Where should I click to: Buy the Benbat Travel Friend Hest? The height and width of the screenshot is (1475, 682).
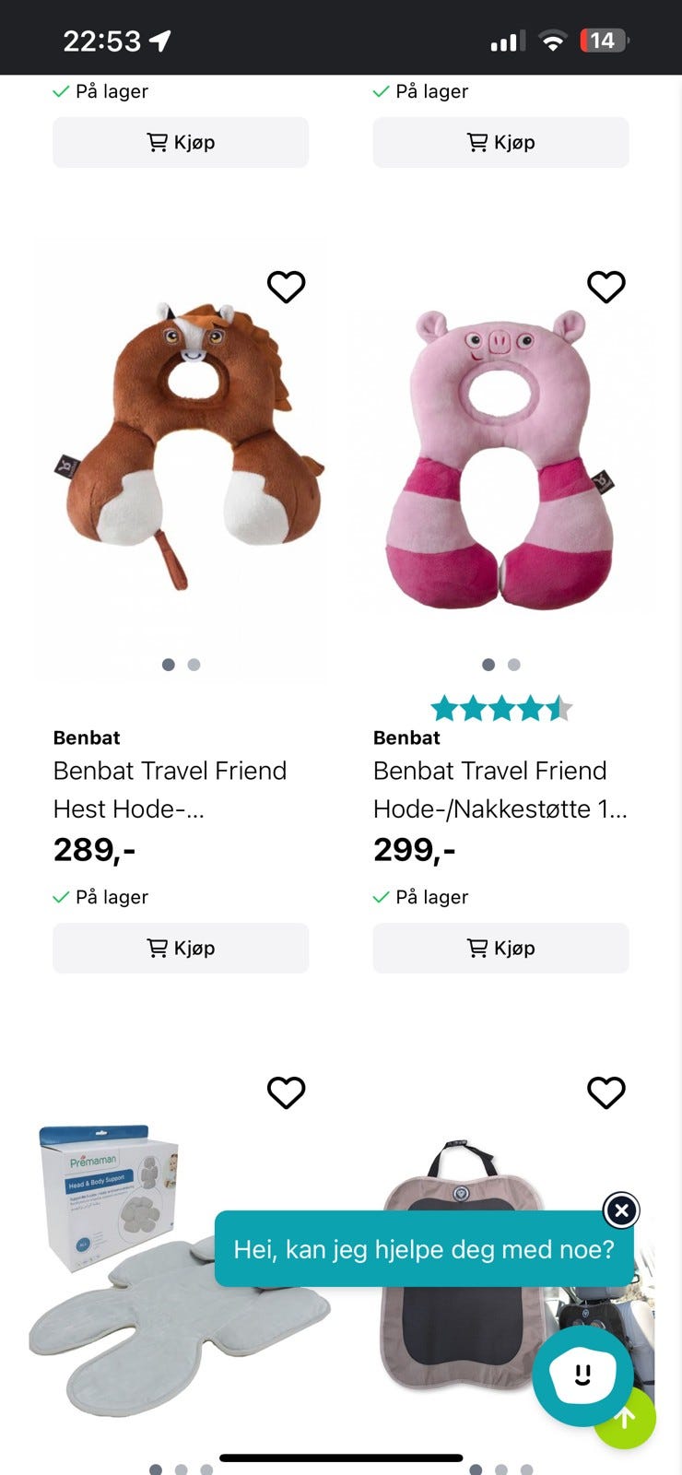181,948
